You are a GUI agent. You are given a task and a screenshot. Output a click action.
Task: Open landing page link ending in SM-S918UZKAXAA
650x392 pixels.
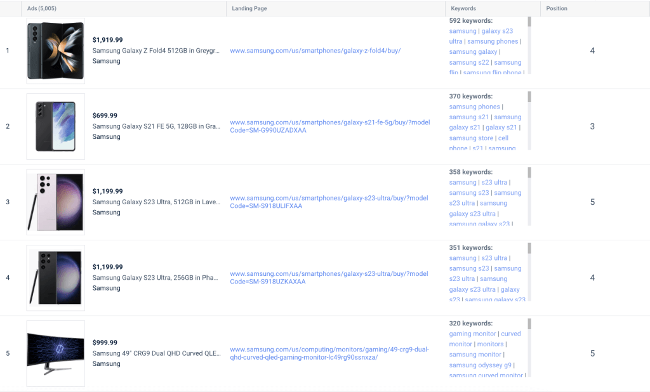click(x=328, y=277)
